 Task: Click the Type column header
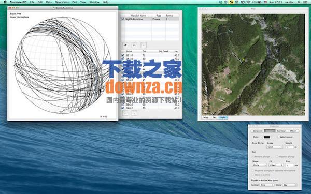(x=159, y=16)
